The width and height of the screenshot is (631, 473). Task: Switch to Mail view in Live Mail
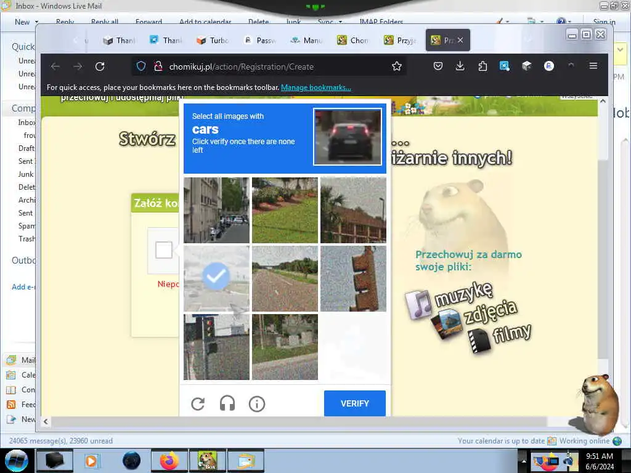click(22, 360)
